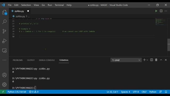This screenshot has width=170, height=96.
Task: Open the Help menu
Action: coord(69,5)
